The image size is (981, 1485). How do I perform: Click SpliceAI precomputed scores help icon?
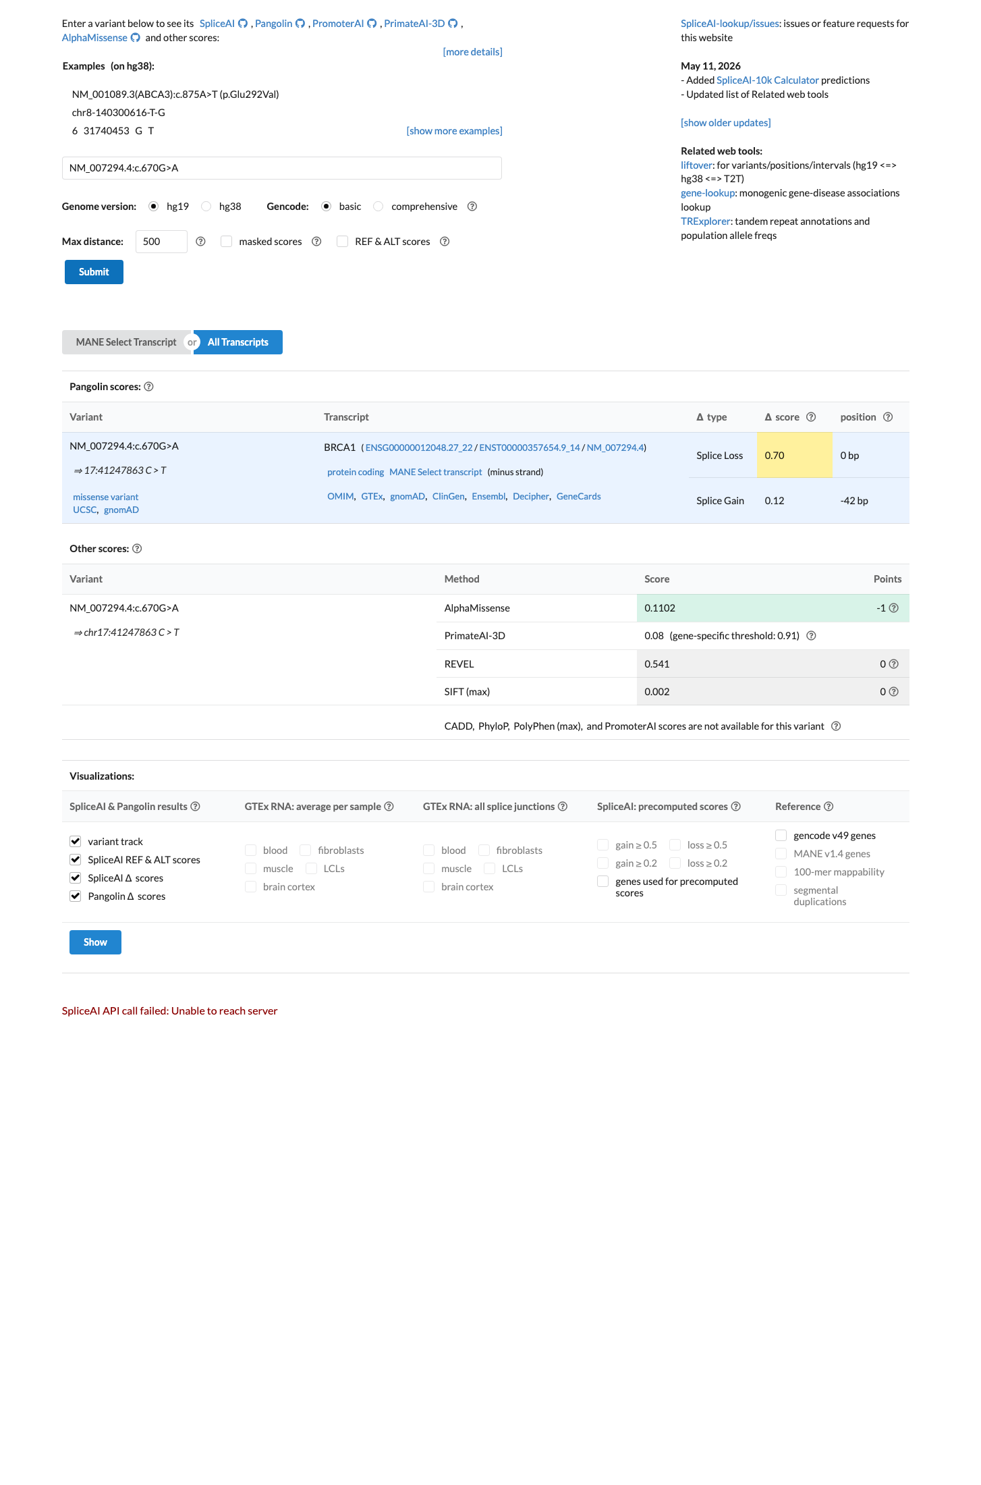coord(736,807)
